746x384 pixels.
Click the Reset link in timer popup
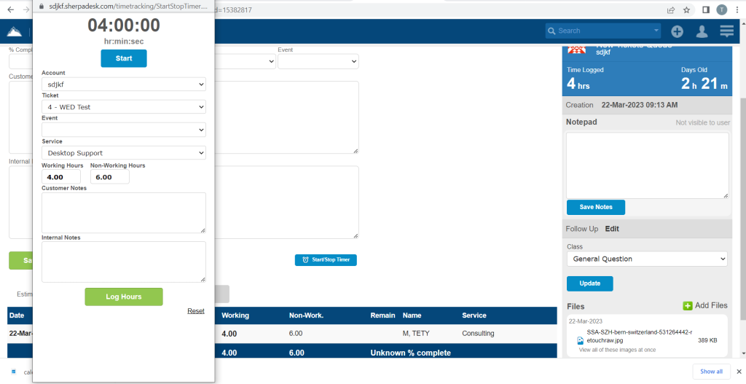pos(195,310)
